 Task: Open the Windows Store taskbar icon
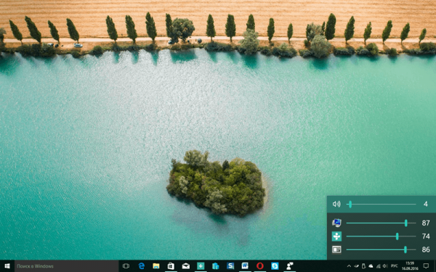[171, 266]
